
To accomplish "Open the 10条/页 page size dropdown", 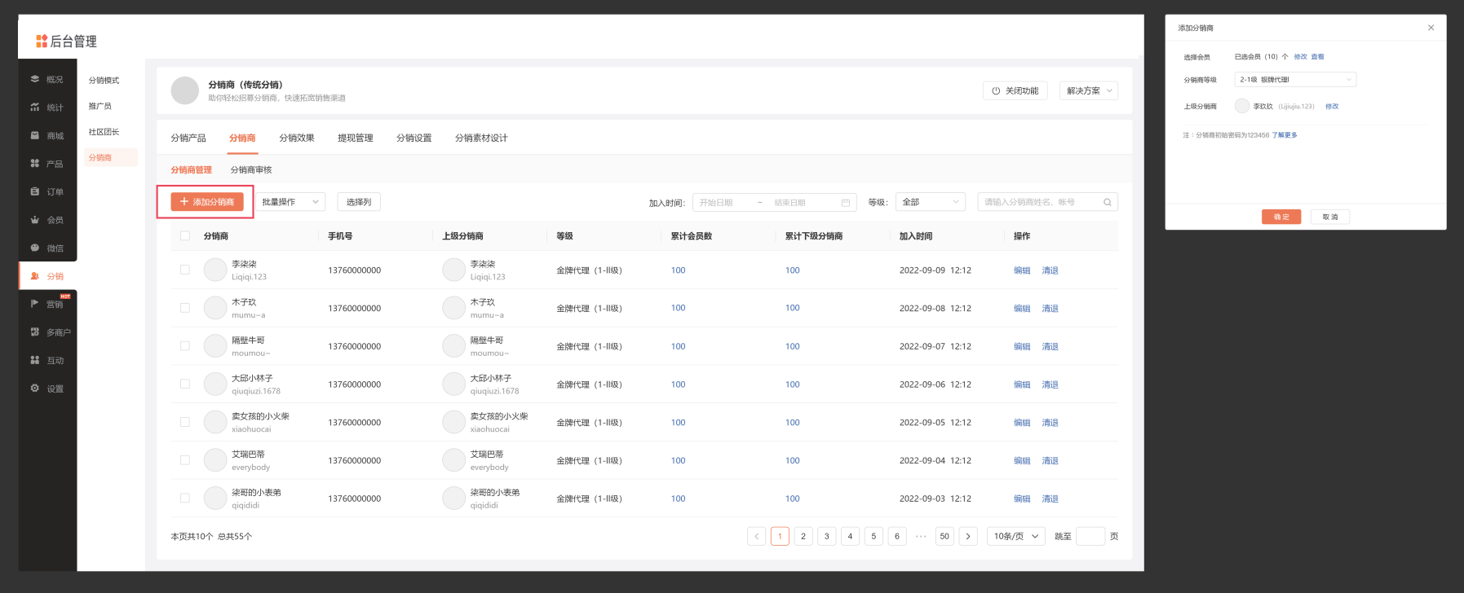I will point(1016,536).
